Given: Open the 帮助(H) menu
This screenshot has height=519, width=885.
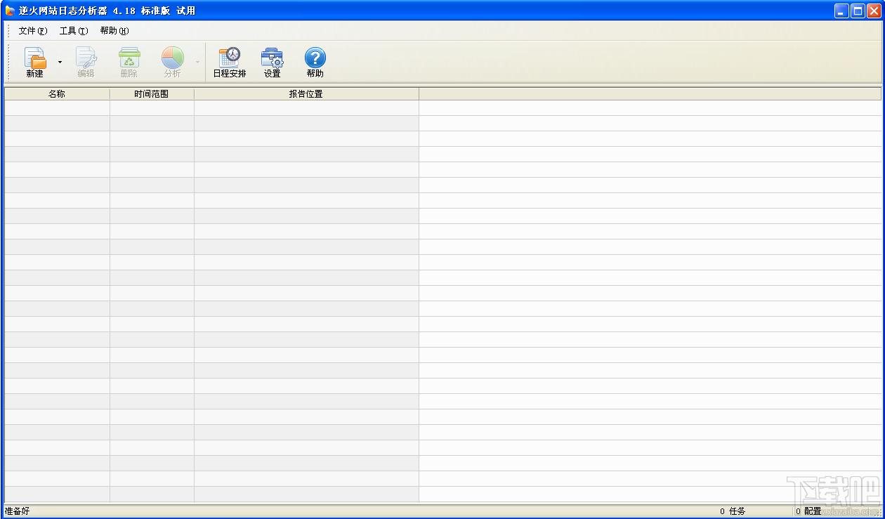Looking at the screenshot, I should 114,31.
